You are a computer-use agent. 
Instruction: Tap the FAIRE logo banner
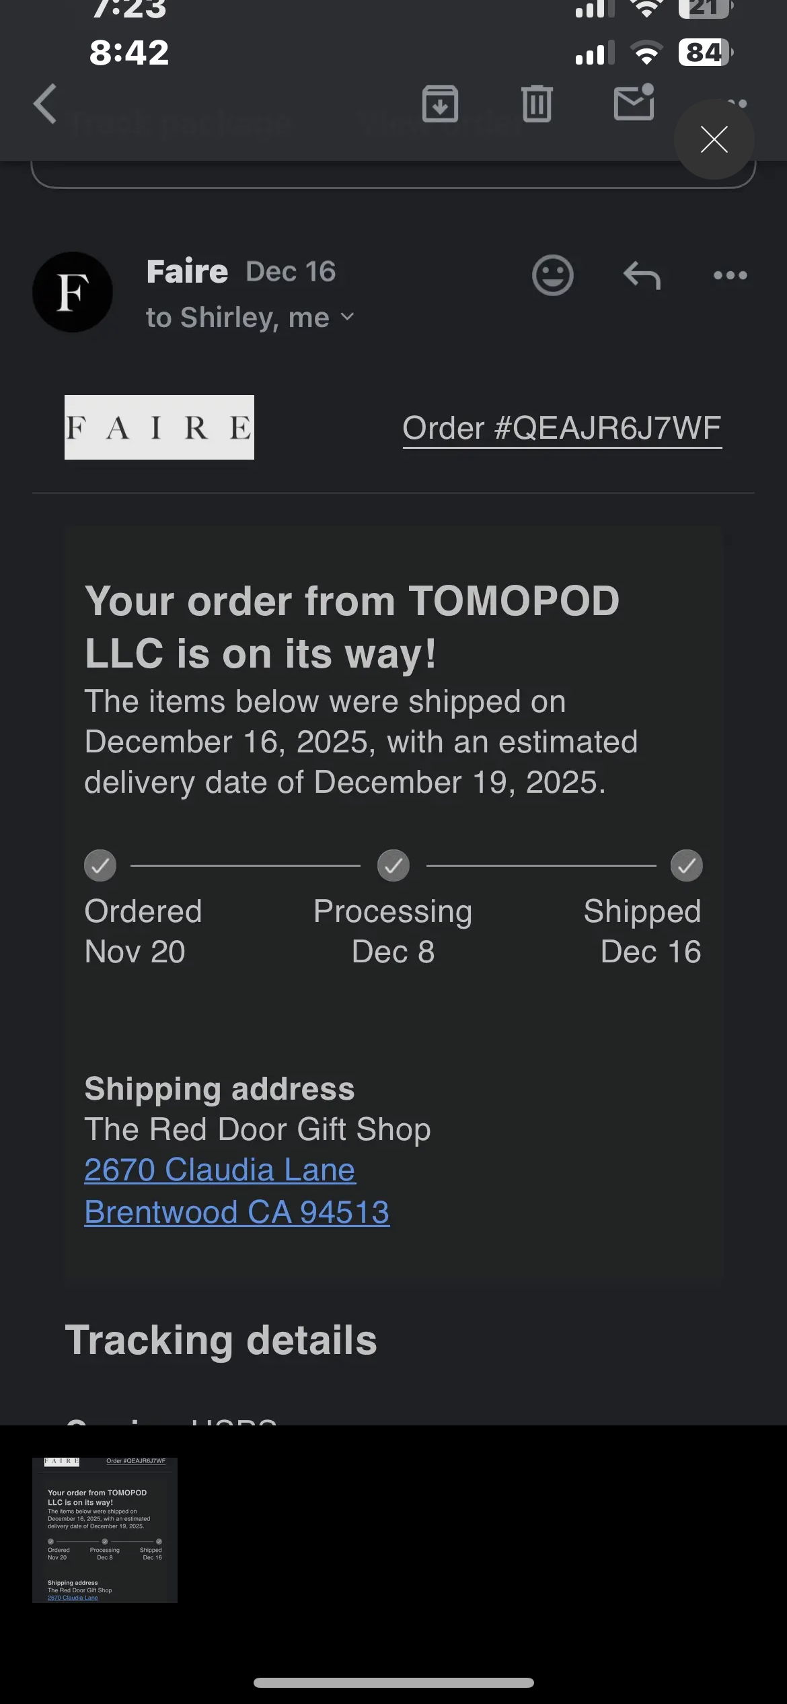[x=159, y=427]
